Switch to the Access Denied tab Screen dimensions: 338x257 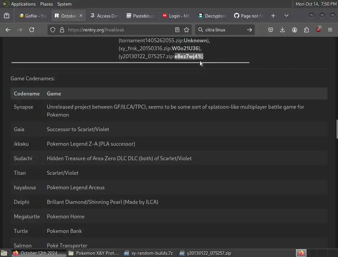pos(104,16)
